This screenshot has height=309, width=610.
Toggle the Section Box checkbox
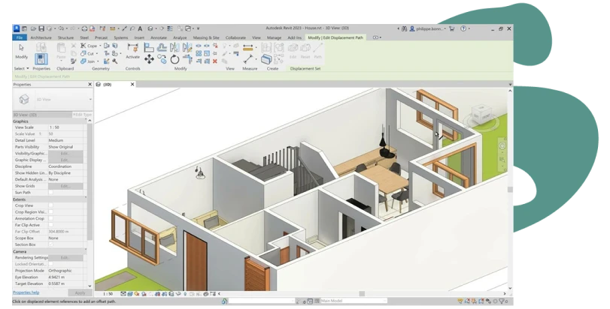[50, 244]
